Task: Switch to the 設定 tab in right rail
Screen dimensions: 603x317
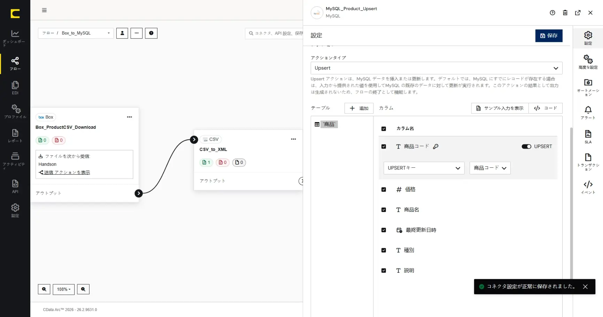Action: [x=588, y=38]
